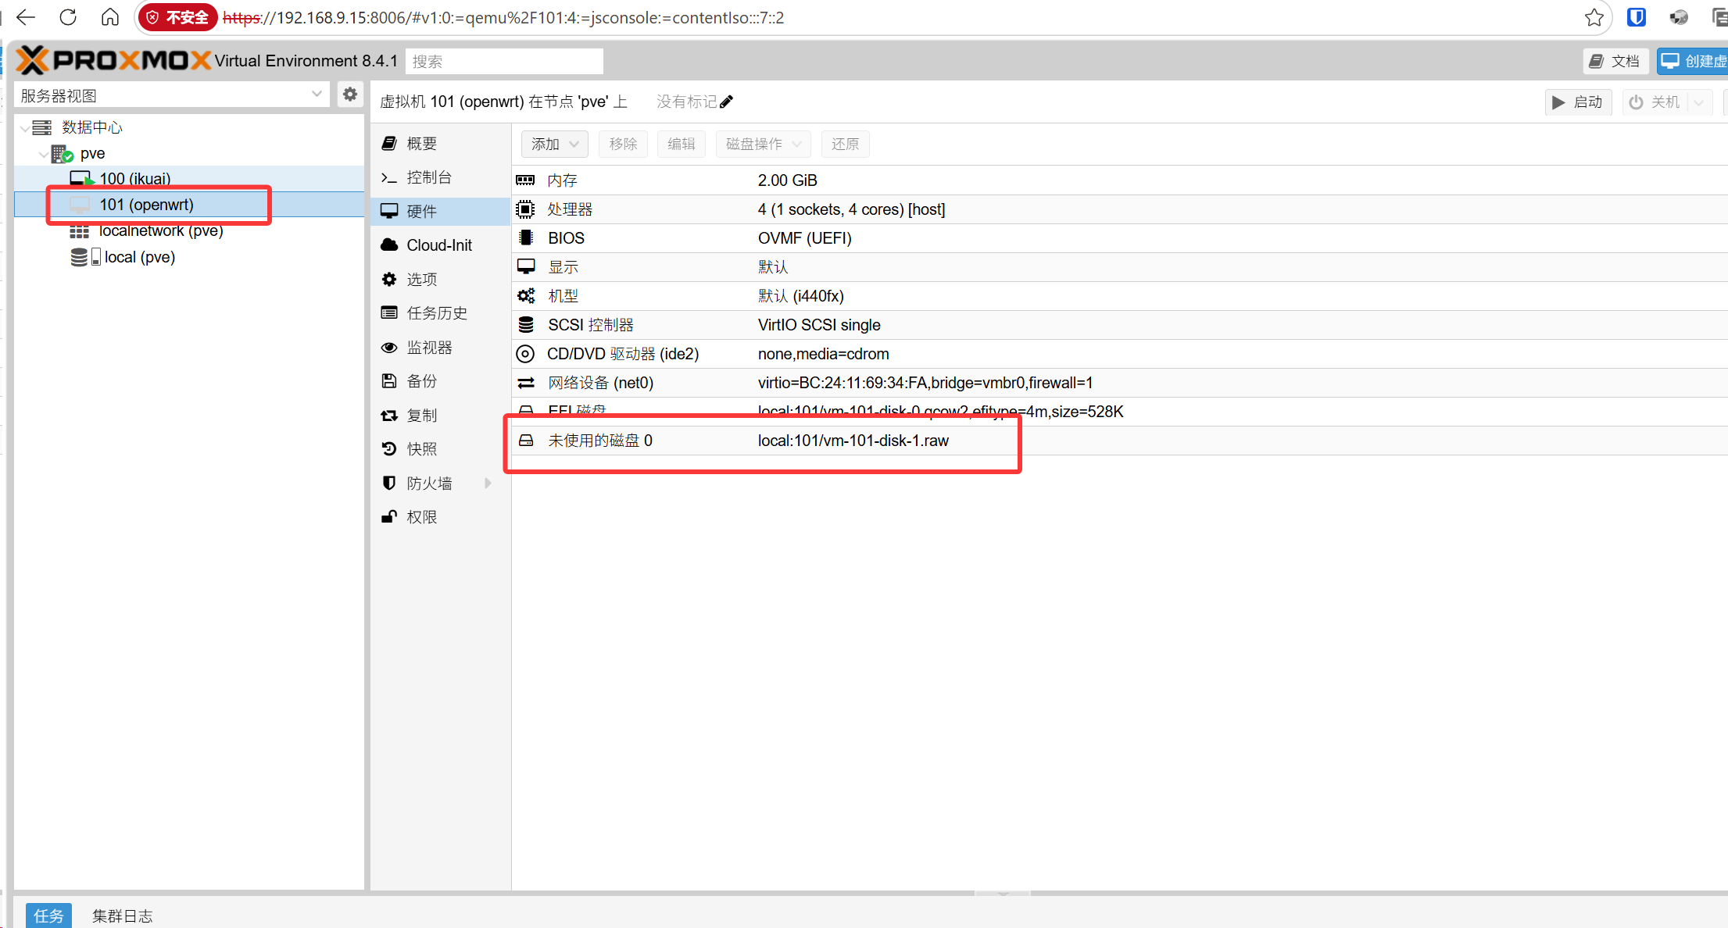This screenshot has height=928, width=1728.
Task: Collapse the pve node in tree
Action: [x=43, y=154]
